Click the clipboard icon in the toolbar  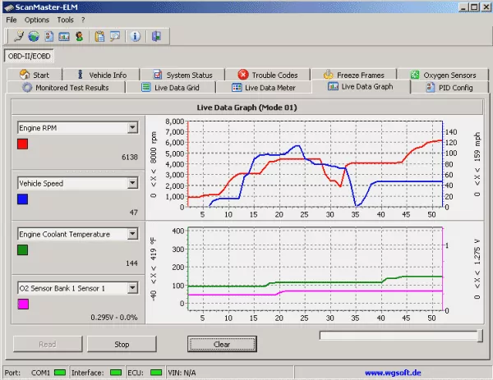tap(99, 37)
